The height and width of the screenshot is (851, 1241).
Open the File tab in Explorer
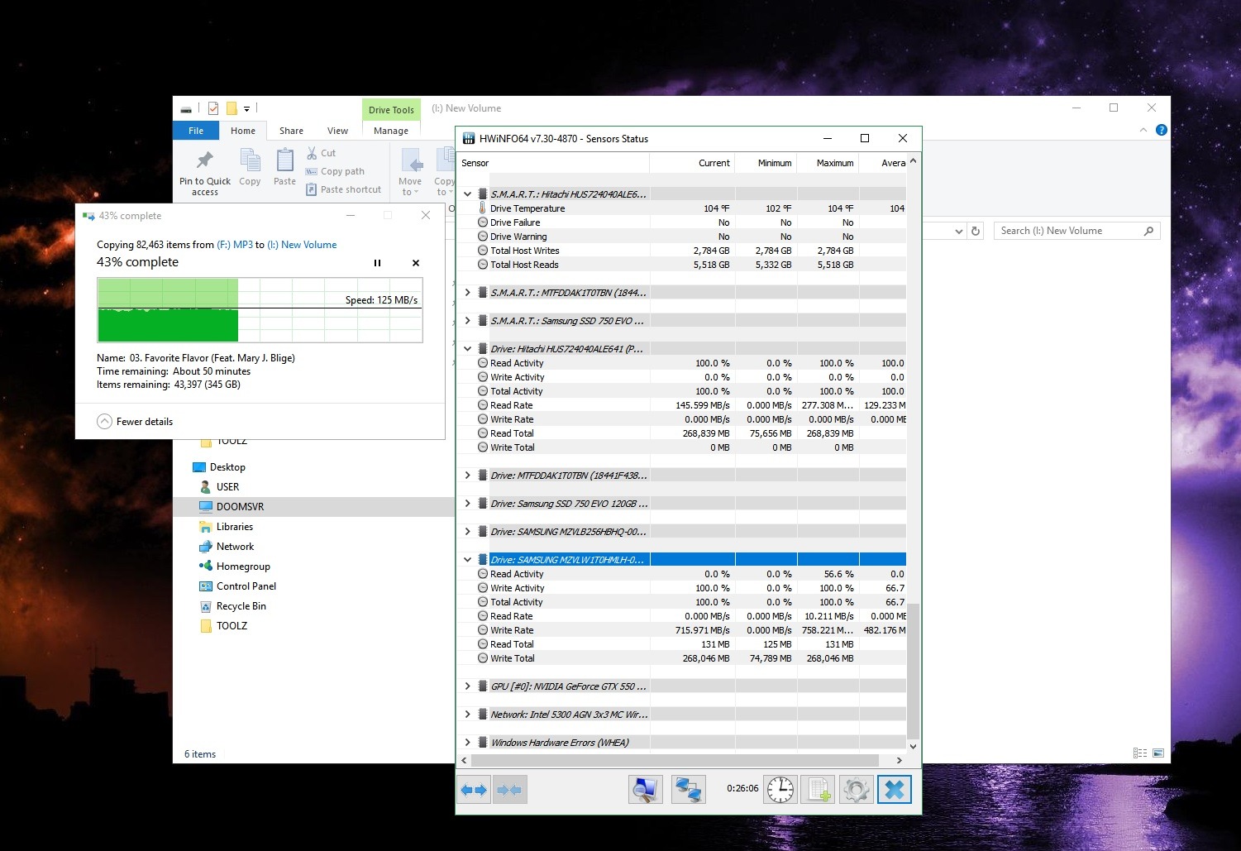(x=196, y=131)
